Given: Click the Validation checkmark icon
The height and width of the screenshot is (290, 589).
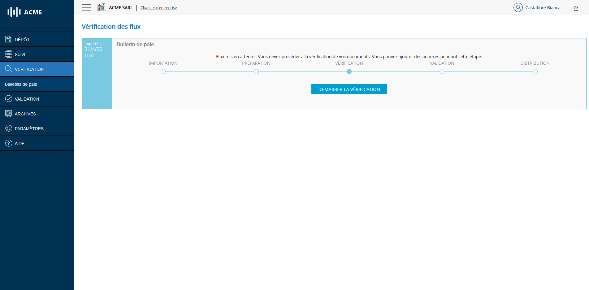Looking at the screenshot, I should point(9,99).
